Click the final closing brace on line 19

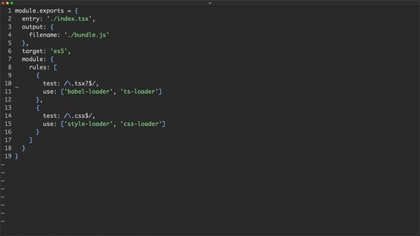(x=16, y=156)
